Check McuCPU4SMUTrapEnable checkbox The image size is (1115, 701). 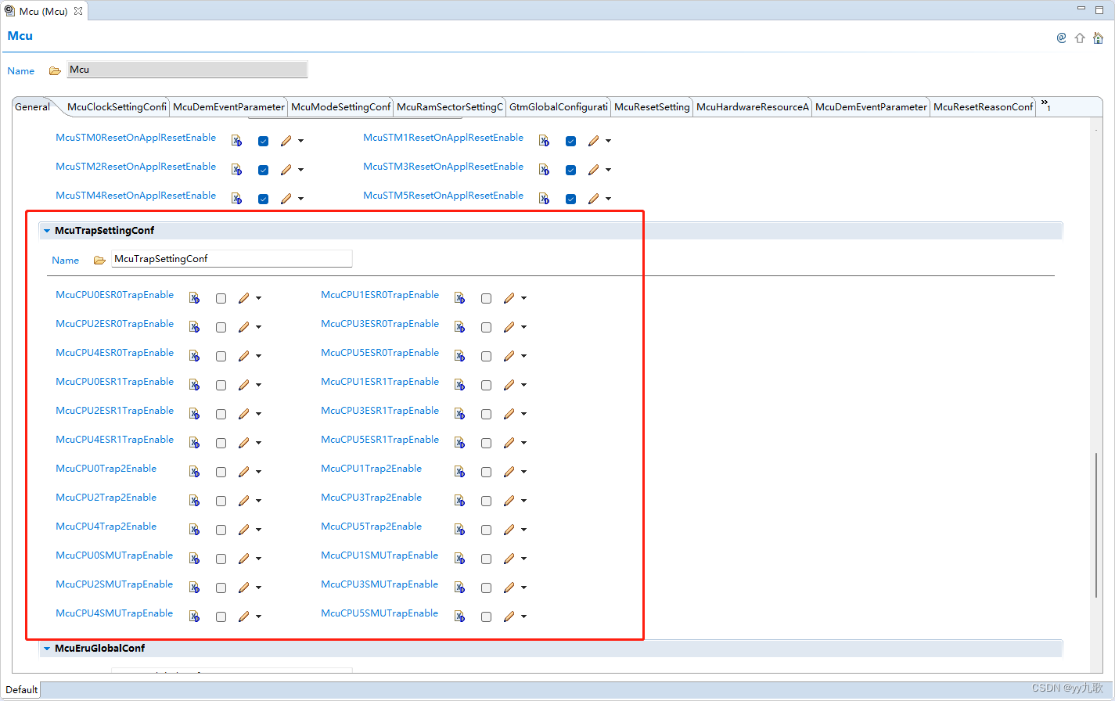221,617
